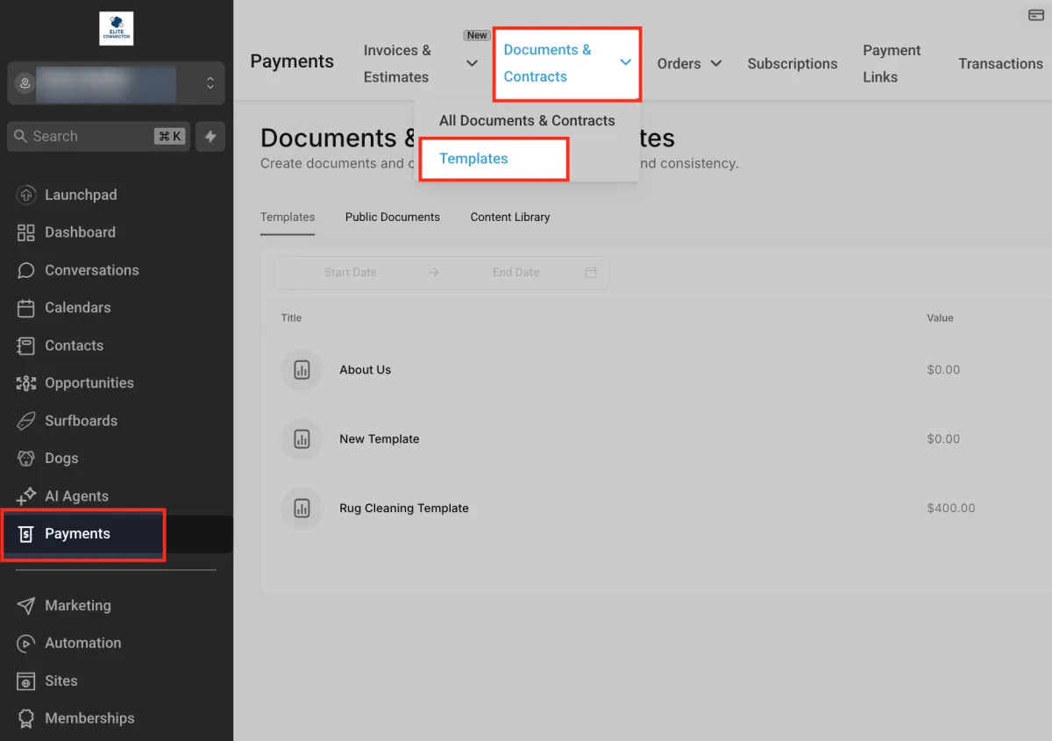
Task: Open the account switcher dropdown
Action: coord(210,83)
